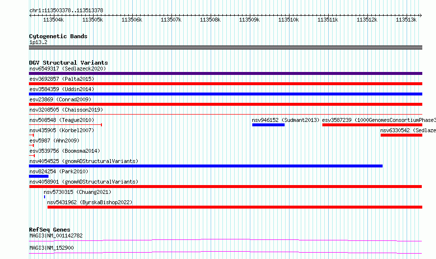Click the short blue nsv824254 Park2010 bar
Image resolution: width=436 pixels, height=259 pixels.
39,176
